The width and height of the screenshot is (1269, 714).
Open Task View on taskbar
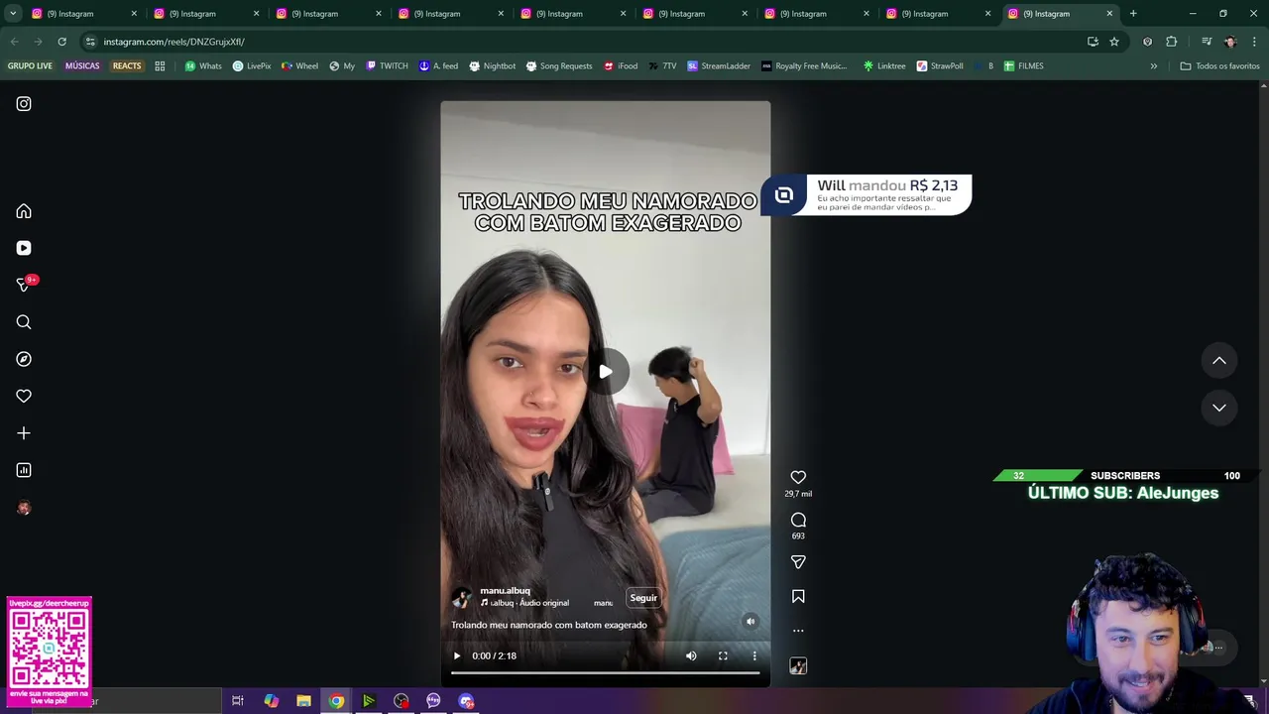238,701
